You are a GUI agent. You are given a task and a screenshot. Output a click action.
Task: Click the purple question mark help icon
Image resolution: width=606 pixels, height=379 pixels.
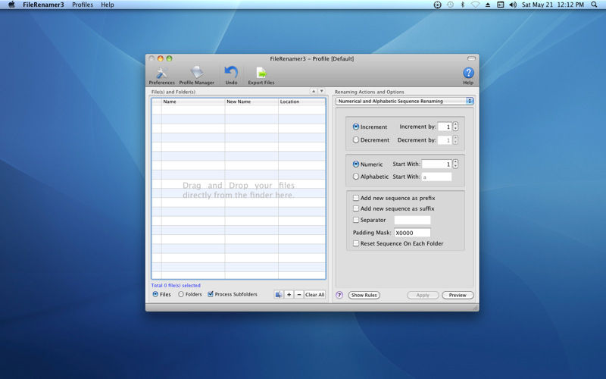click(339, 295)
